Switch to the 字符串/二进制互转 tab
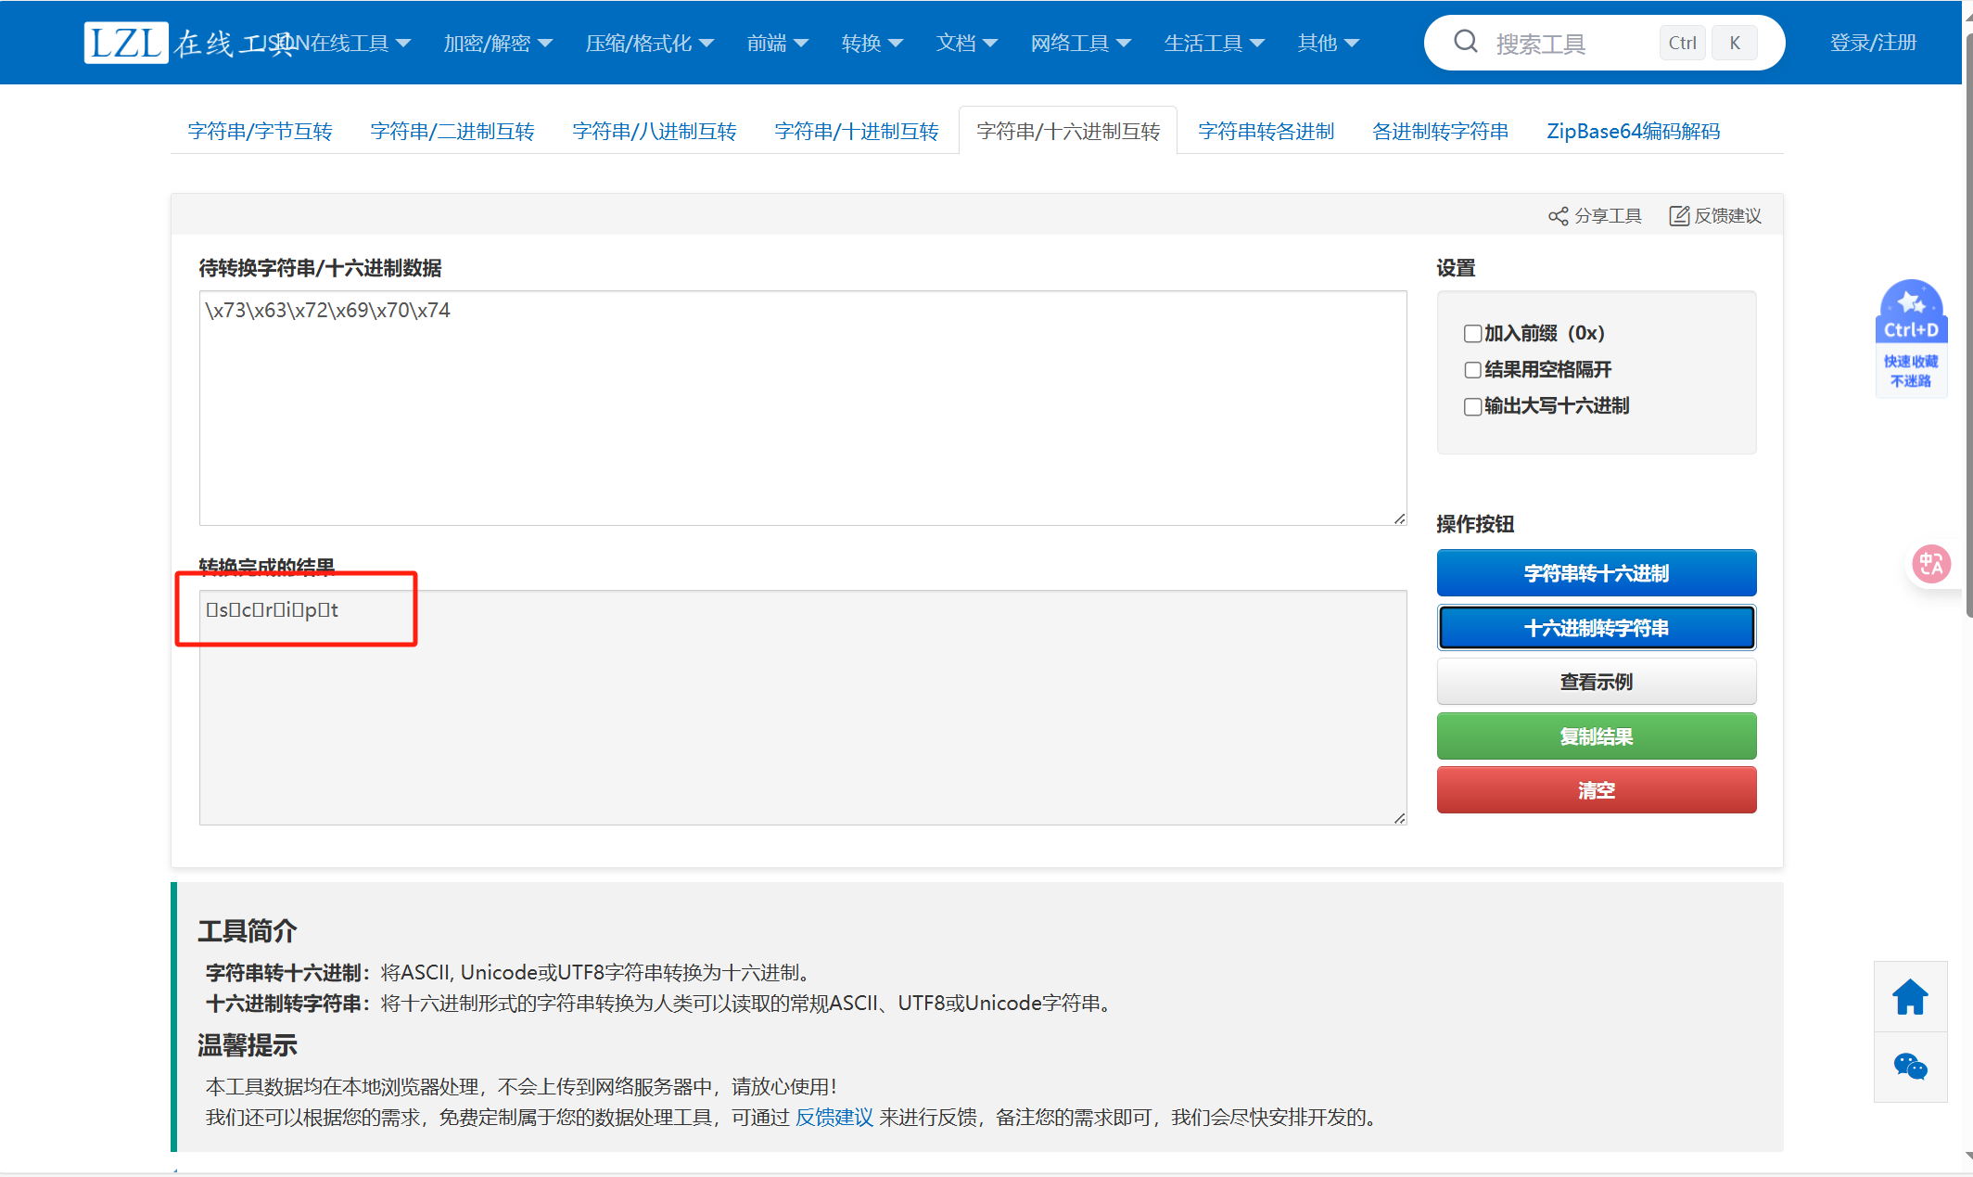Viewport: 1973px width, 1177px height. pyautogui.click(x=452, y=132)
